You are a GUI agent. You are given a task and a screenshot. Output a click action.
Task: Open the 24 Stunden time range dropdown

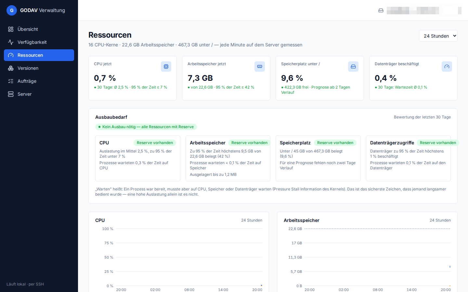tap(438, 36)
